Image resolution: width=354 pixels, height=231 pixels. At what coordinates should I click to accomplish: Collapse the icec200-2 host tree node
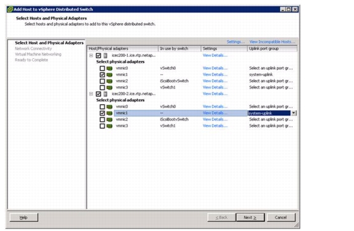click(x=91, y=94)
